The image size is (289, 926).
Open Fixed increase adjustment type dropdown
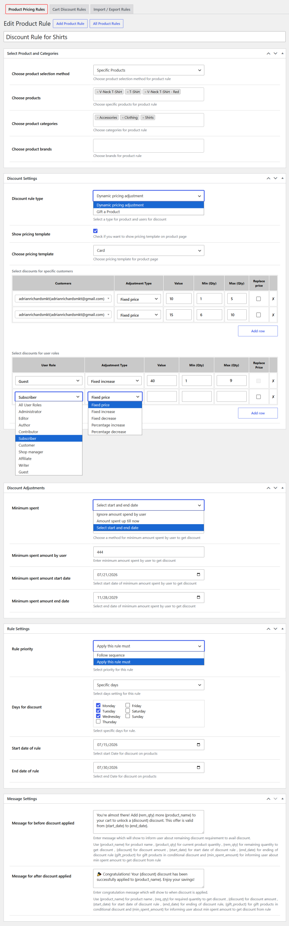(x=115, y=381)
